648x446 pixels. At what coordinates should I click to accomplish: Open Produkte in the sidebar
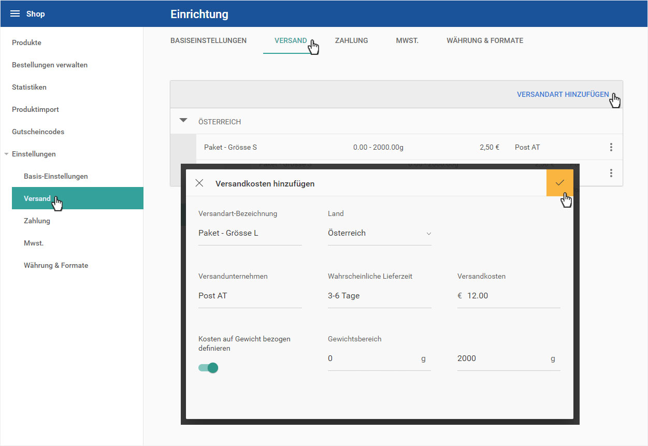[x=26, y=42]
